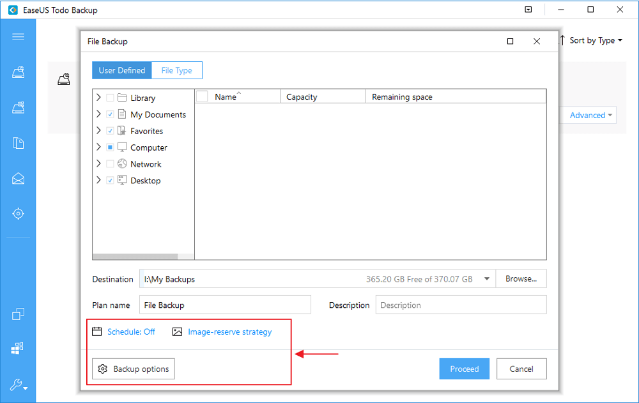
Task: Open the Clone tool in the sidebar
Action: click(18, 314)
